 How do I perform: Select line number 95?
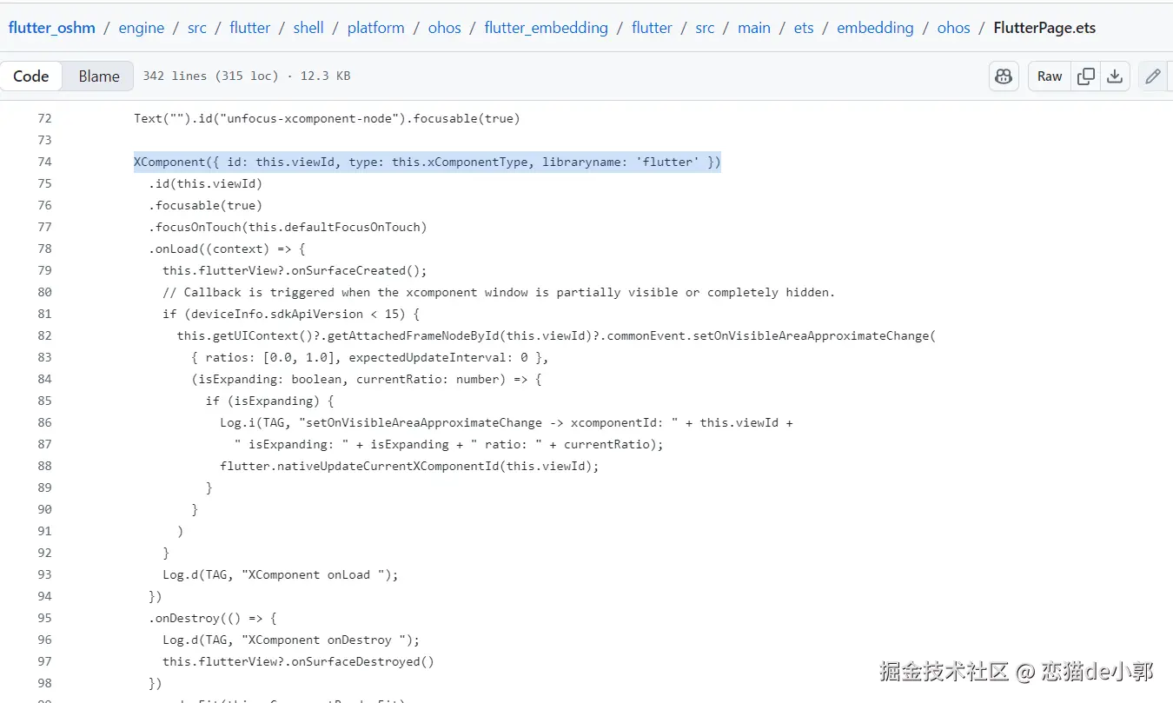[x=44, y=618]
